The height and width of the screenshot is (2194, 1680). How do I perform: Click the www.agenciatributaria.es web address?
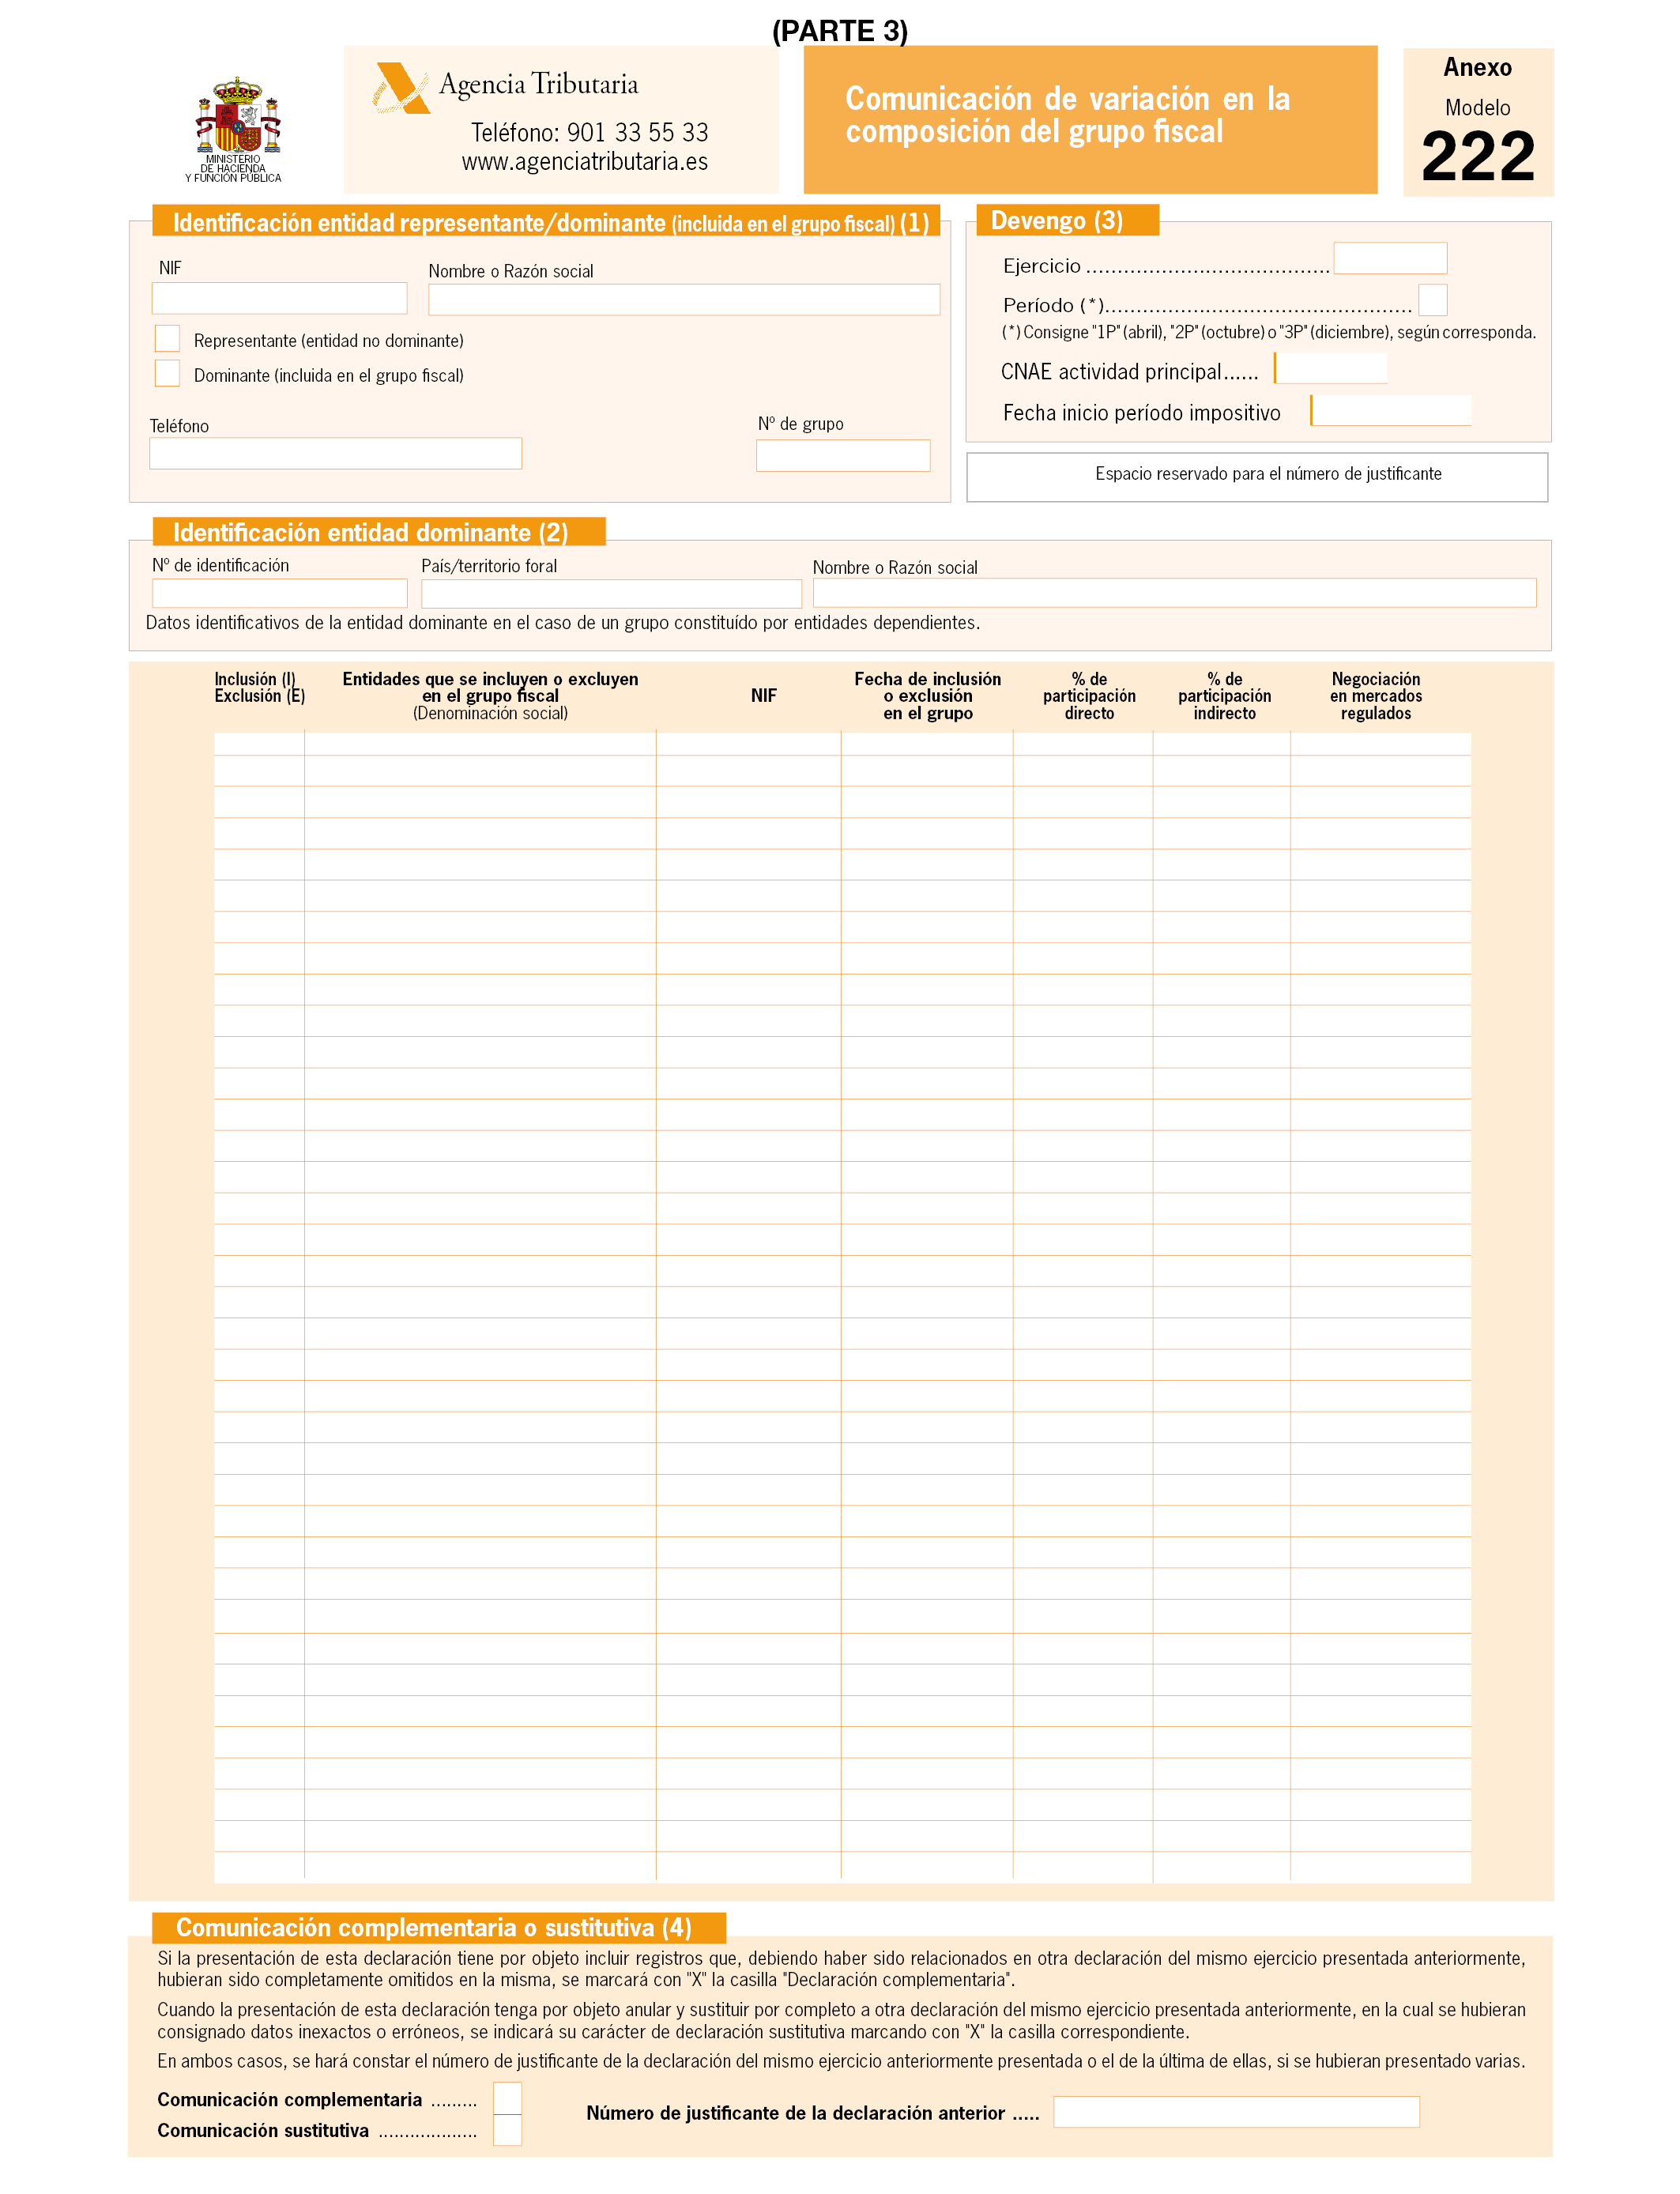(x=585, y=162)
